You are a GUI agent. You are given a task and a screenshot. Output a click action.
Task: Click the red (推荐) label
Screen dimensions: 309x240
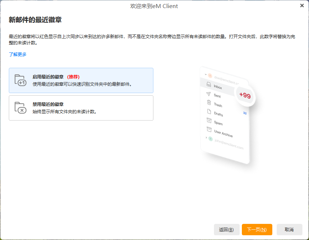point(73,77)
